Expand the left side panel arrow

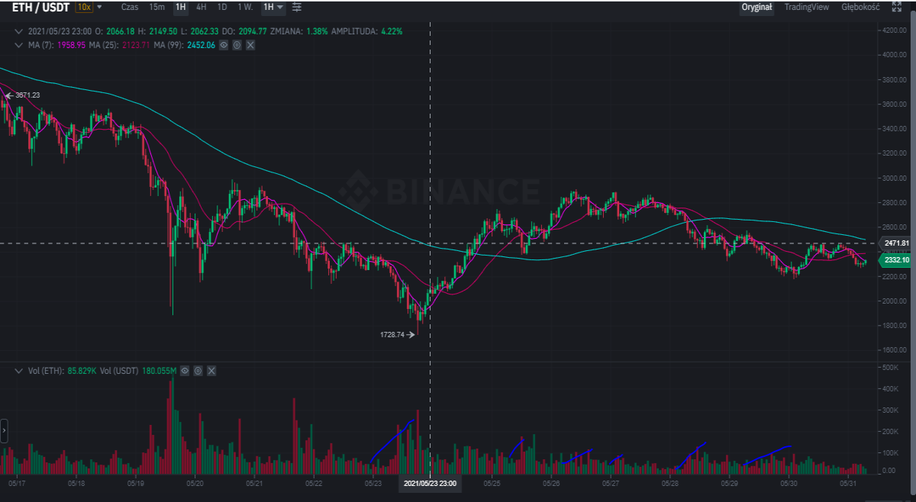(x=4, y=430)
